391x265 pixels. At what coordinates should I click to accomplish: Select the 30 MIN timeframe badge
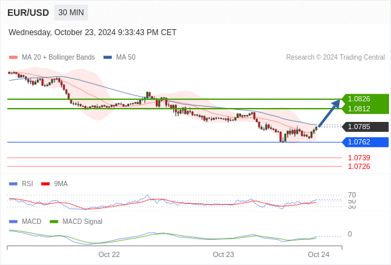[x=71, y=13]
